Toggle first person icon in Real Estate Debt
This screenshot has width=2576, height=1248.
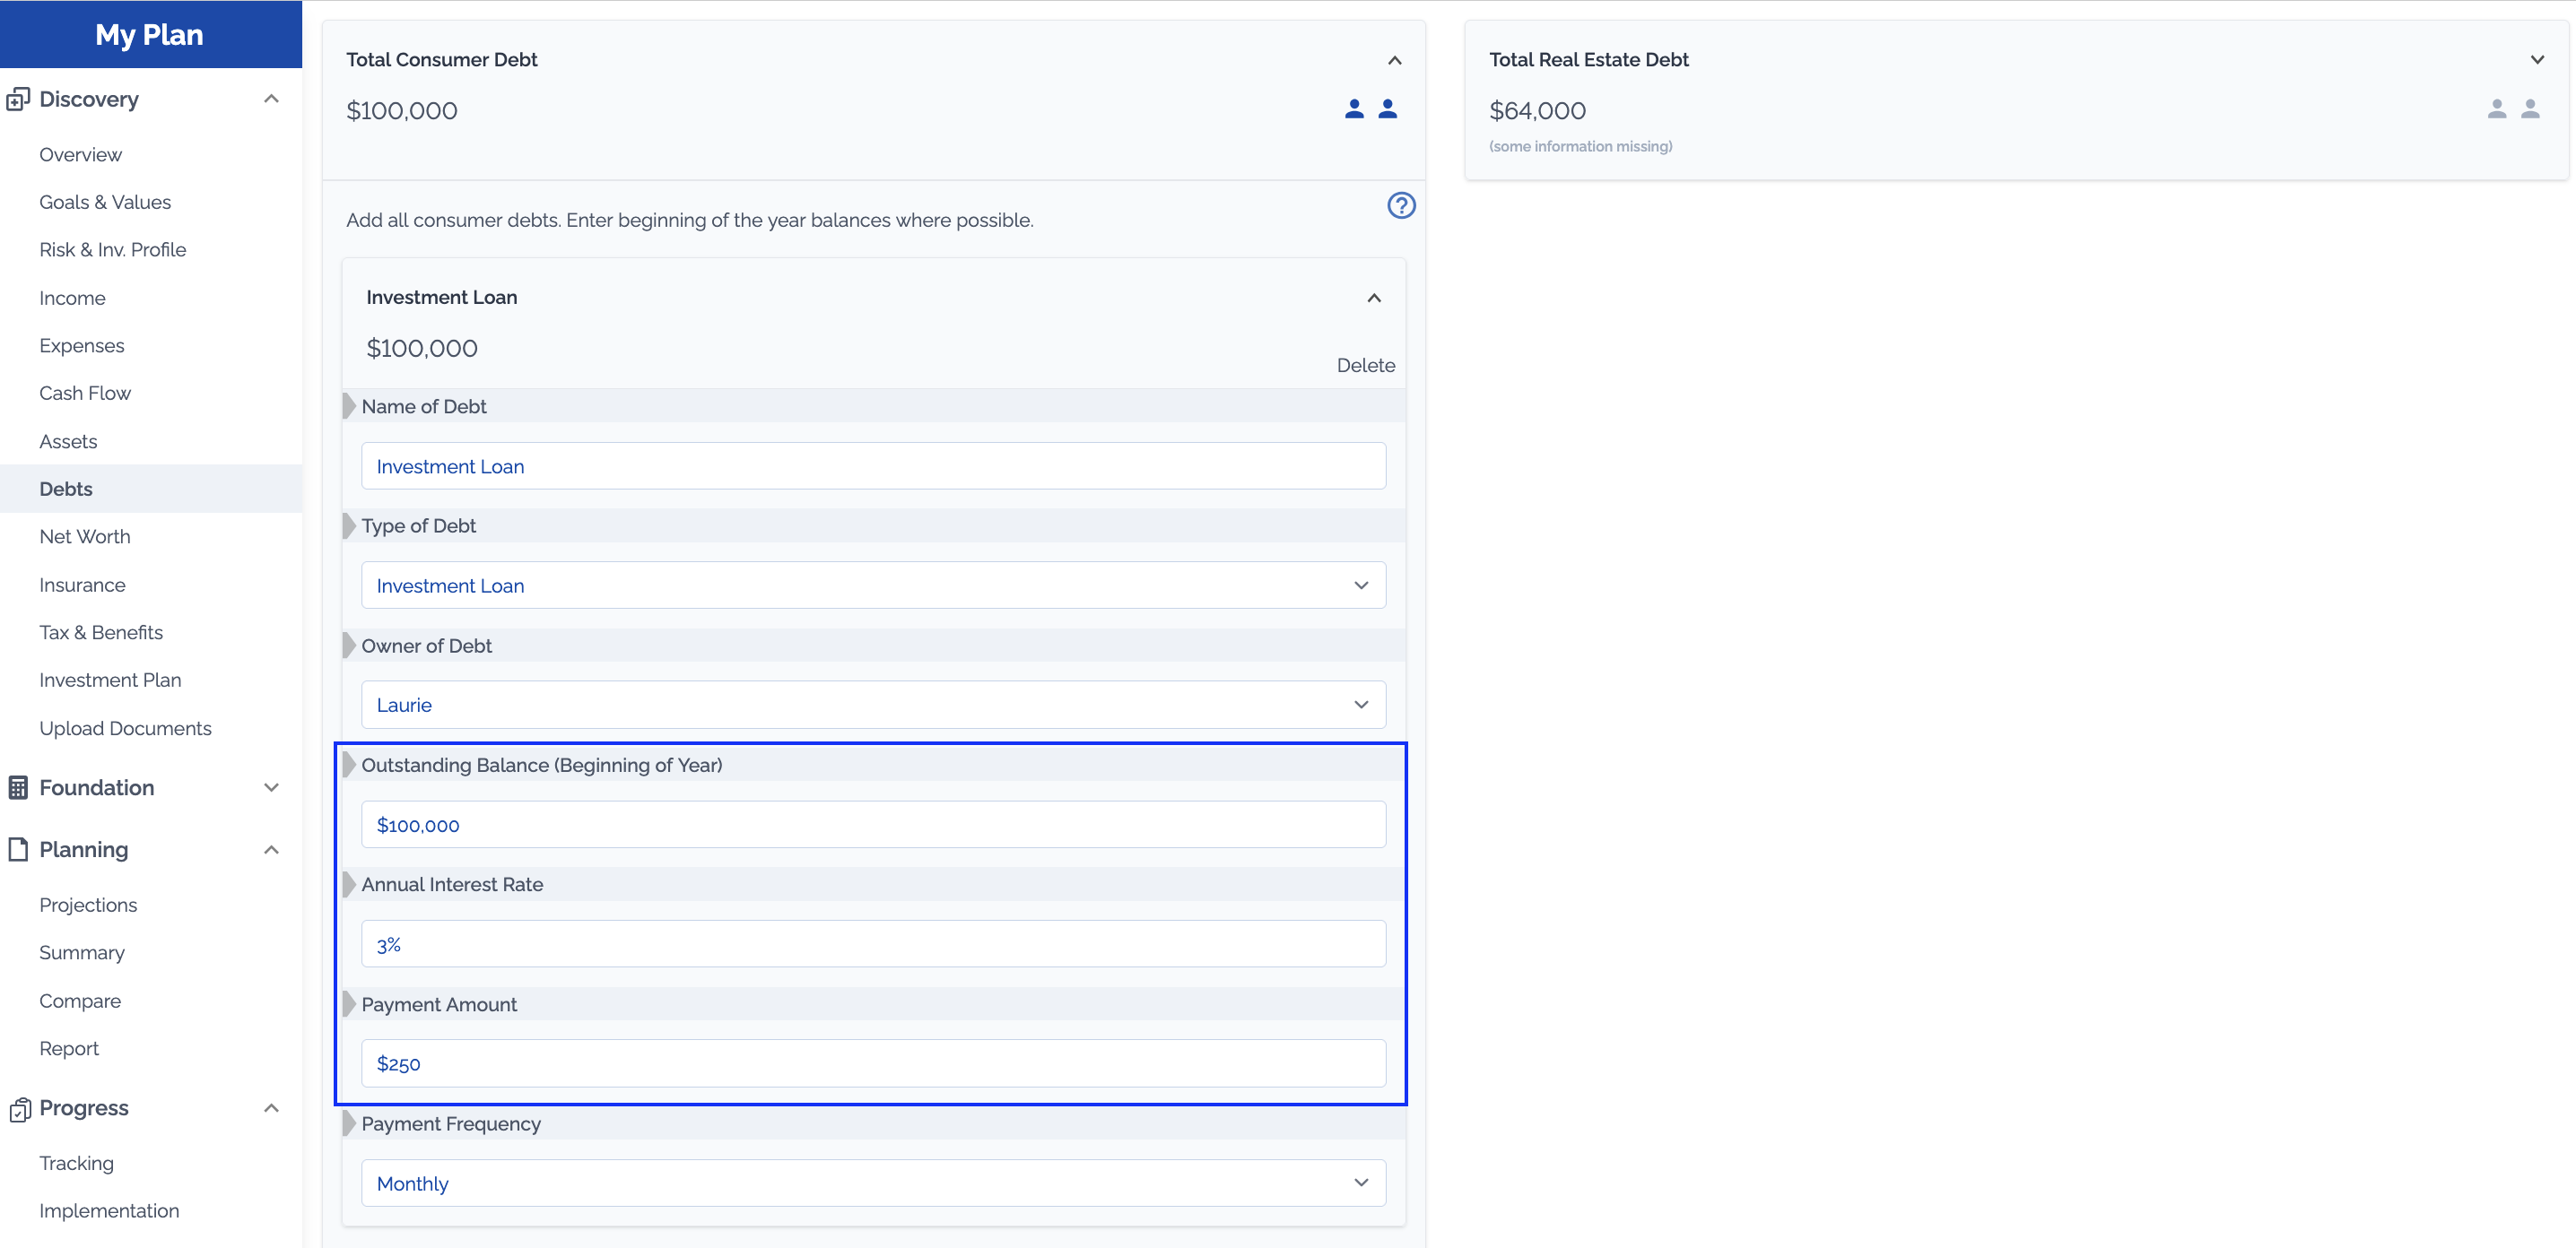click(x=2496, y=108)
